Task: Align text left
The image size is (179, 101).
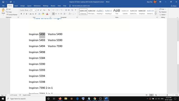Action: click(53, 14)
